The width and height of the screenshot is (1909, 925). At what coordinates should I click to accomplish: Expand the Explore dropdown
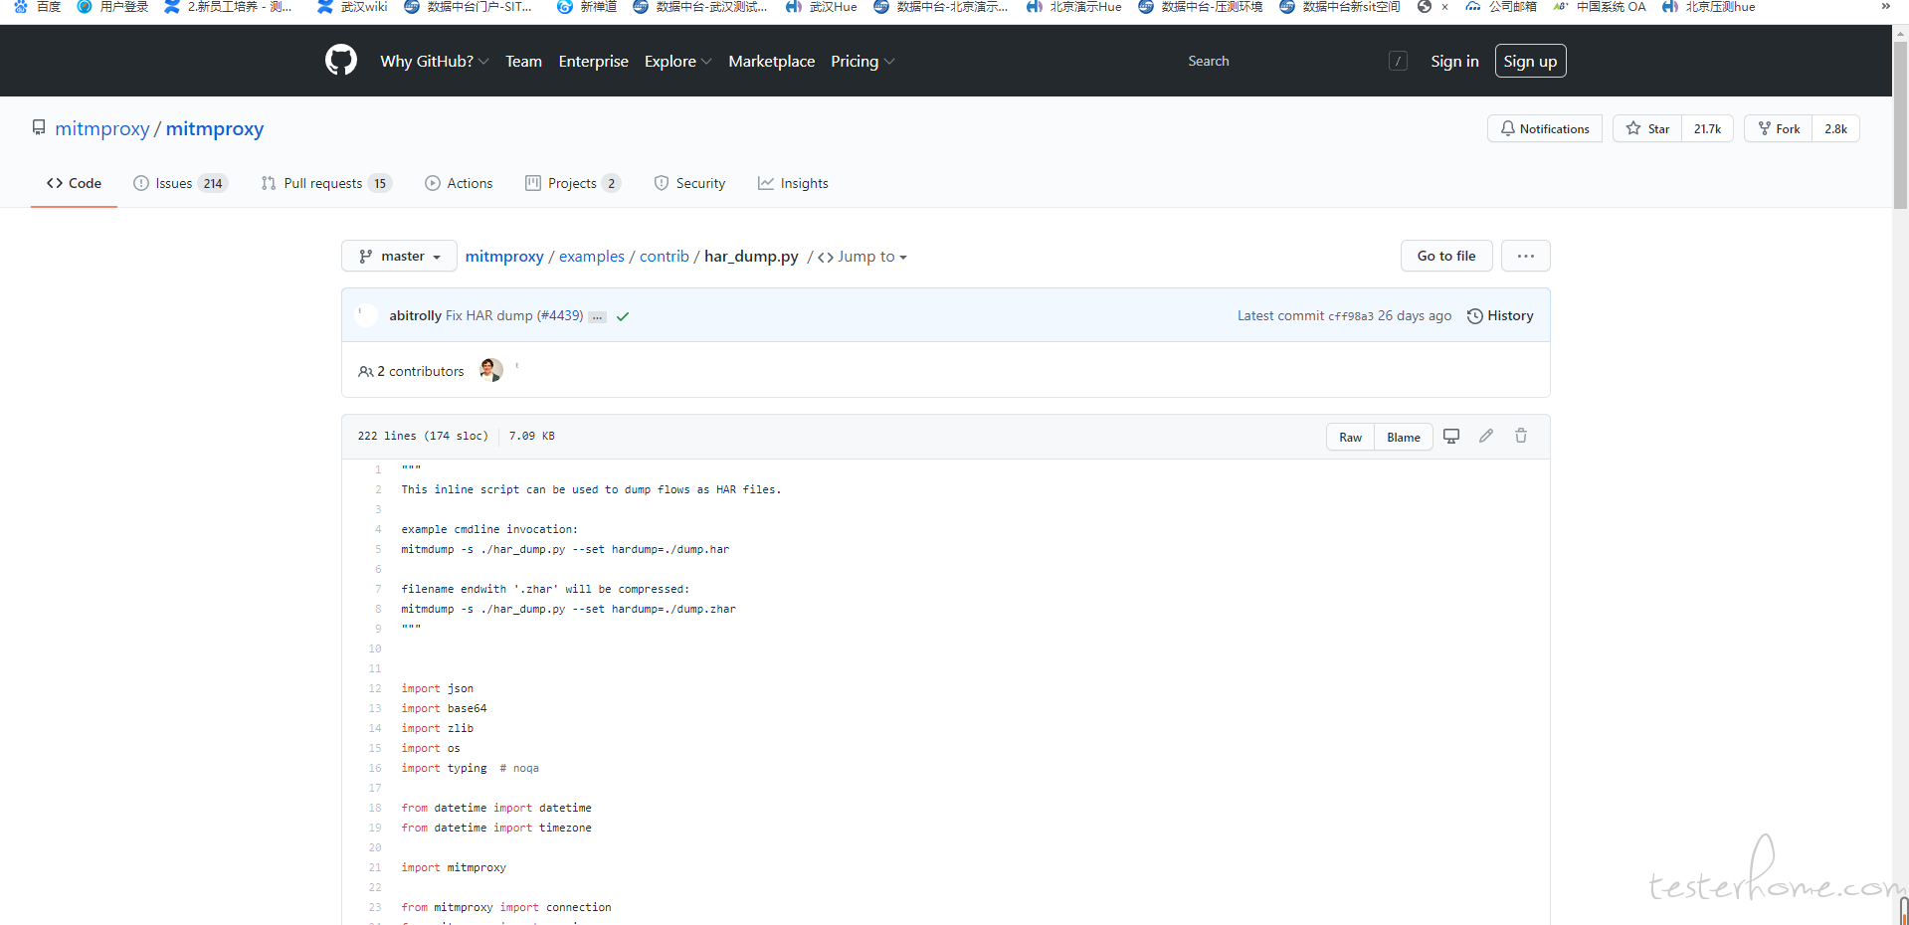tap(677, 61)
